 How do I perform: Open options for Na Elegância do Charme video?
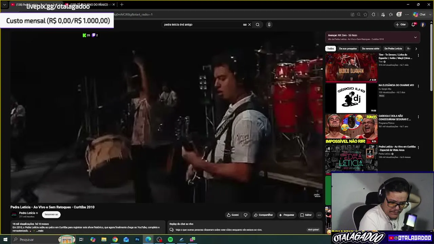click(x=418, y=86)
